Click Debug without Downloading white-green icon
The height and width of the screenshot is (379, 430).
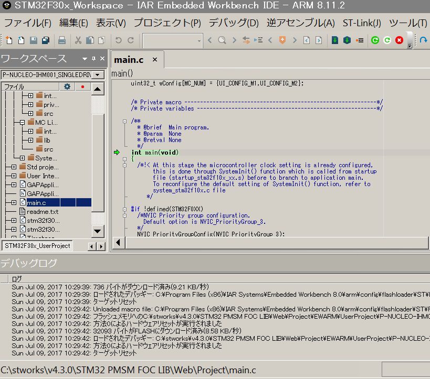387,40
